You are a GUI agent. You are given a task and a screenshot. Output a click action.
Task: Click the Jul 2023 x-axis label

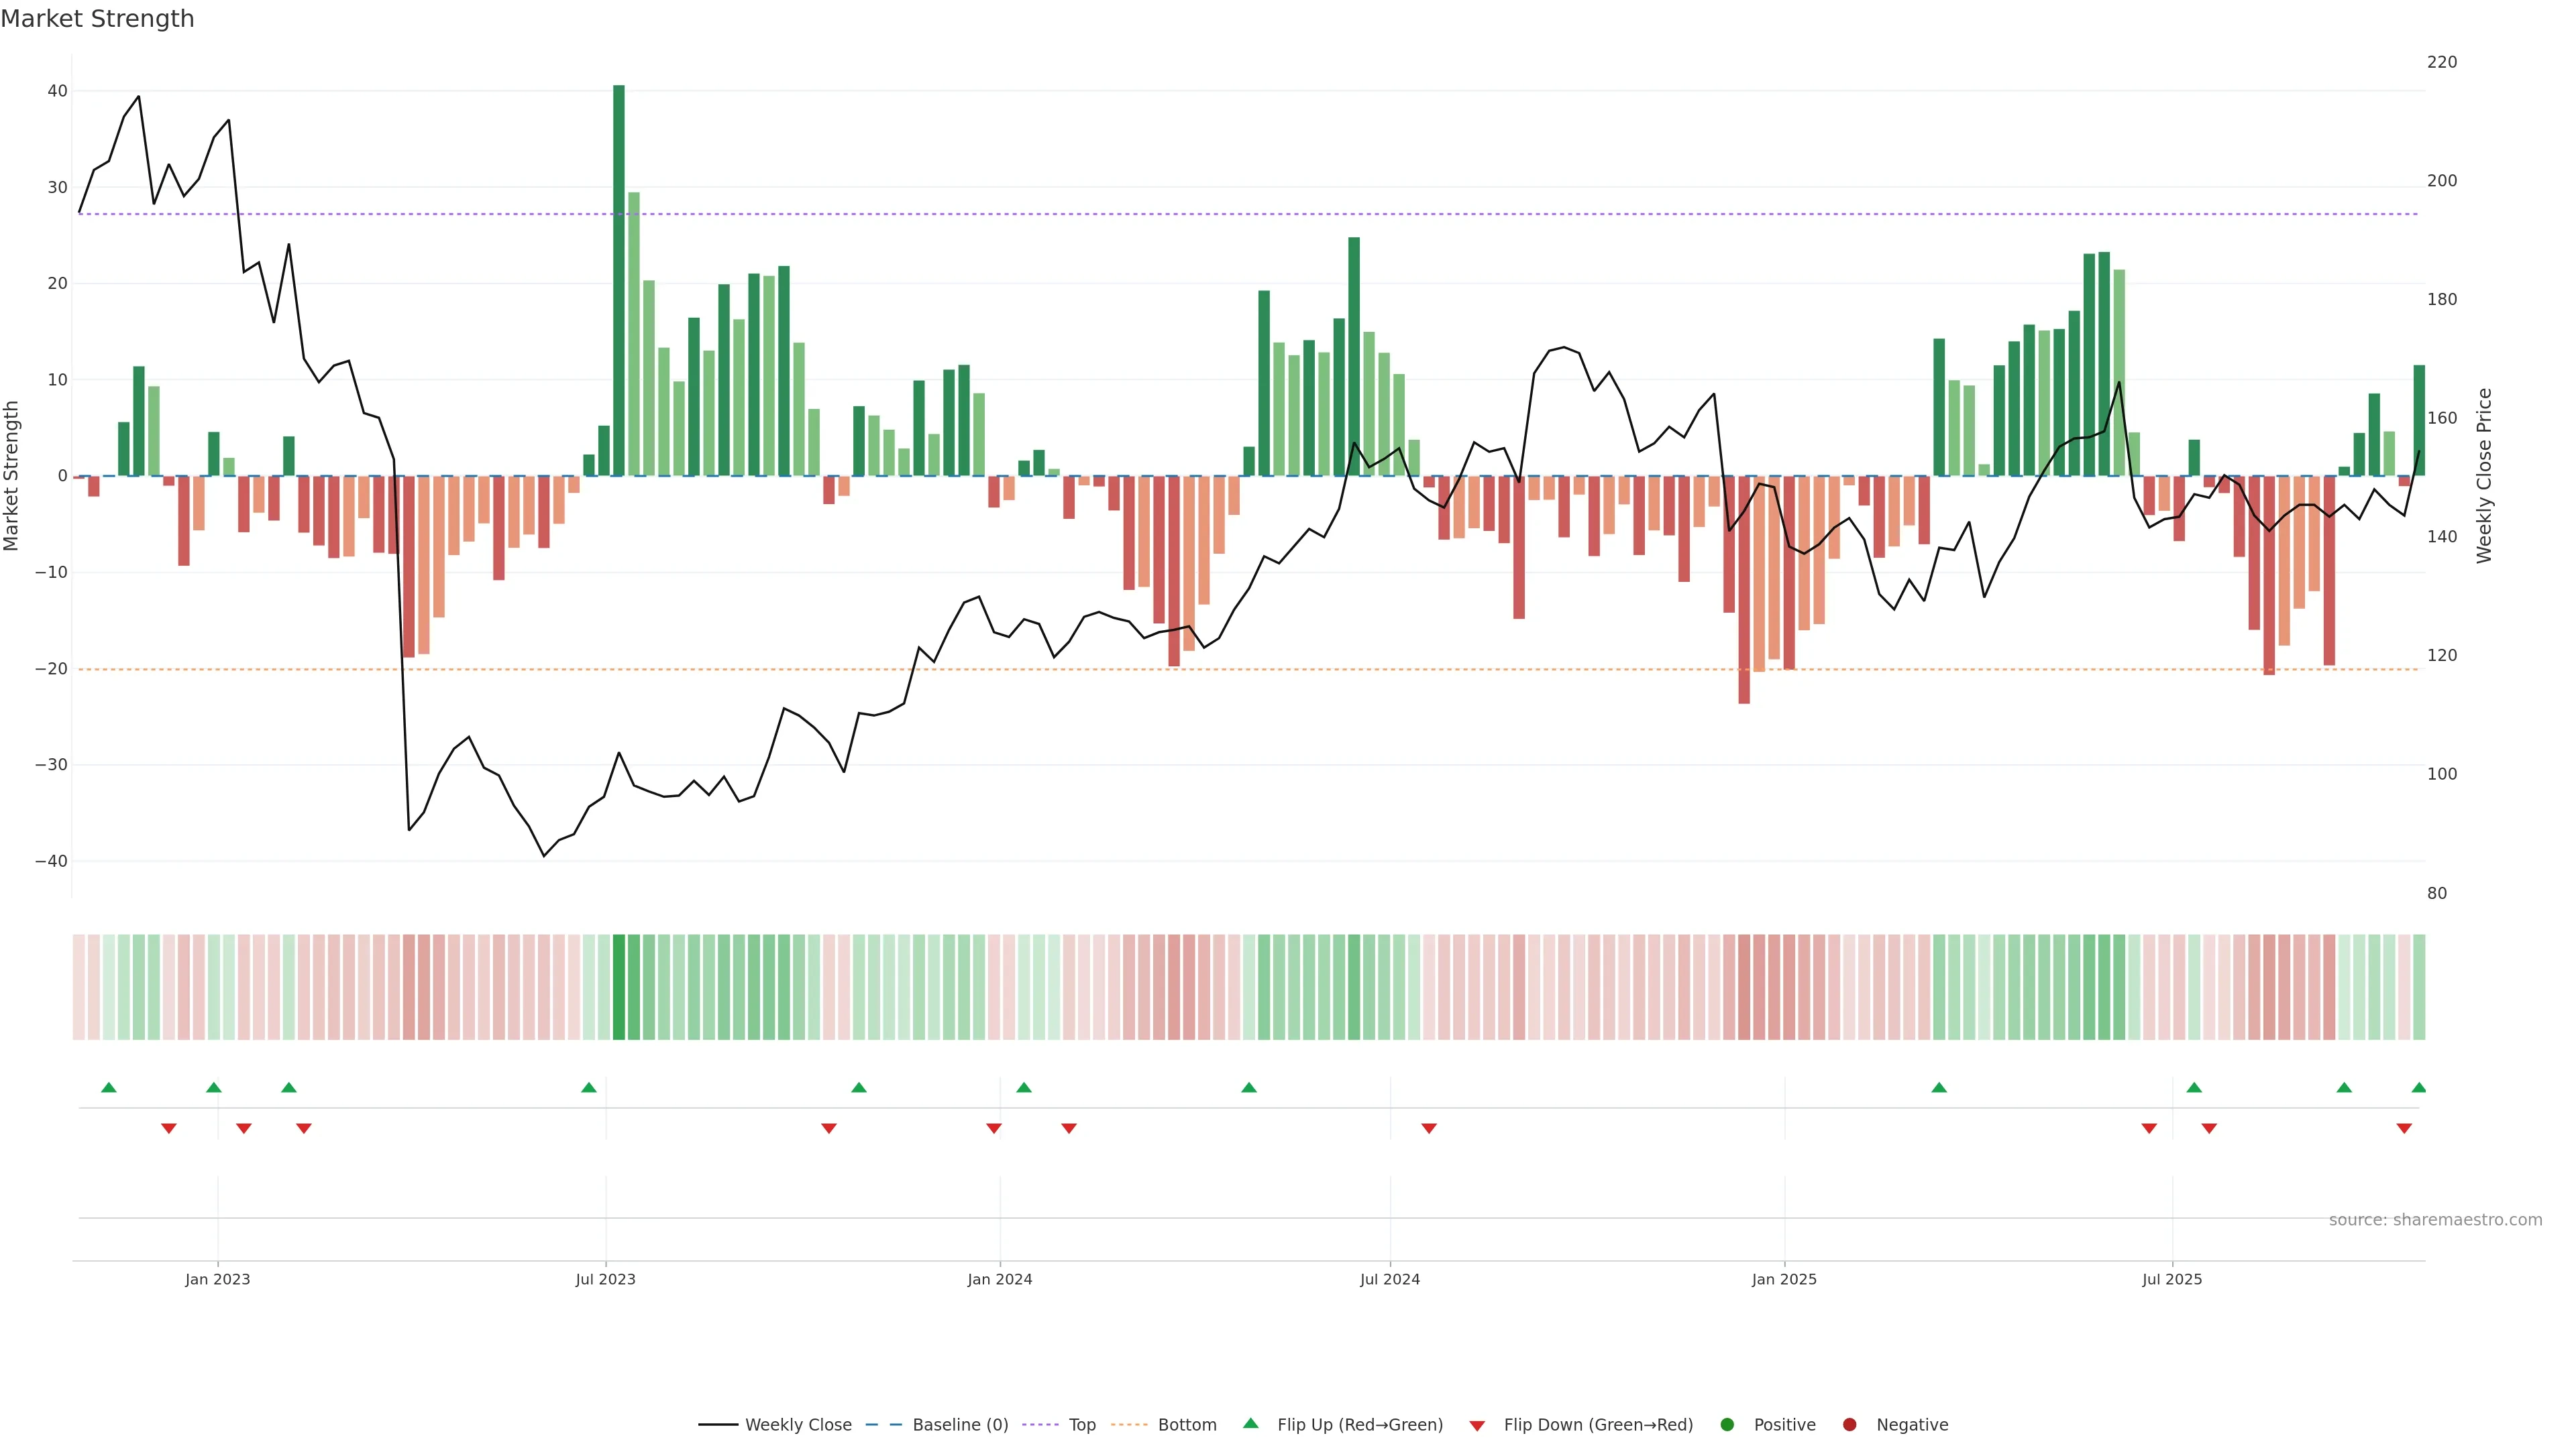click(605, 1279)
